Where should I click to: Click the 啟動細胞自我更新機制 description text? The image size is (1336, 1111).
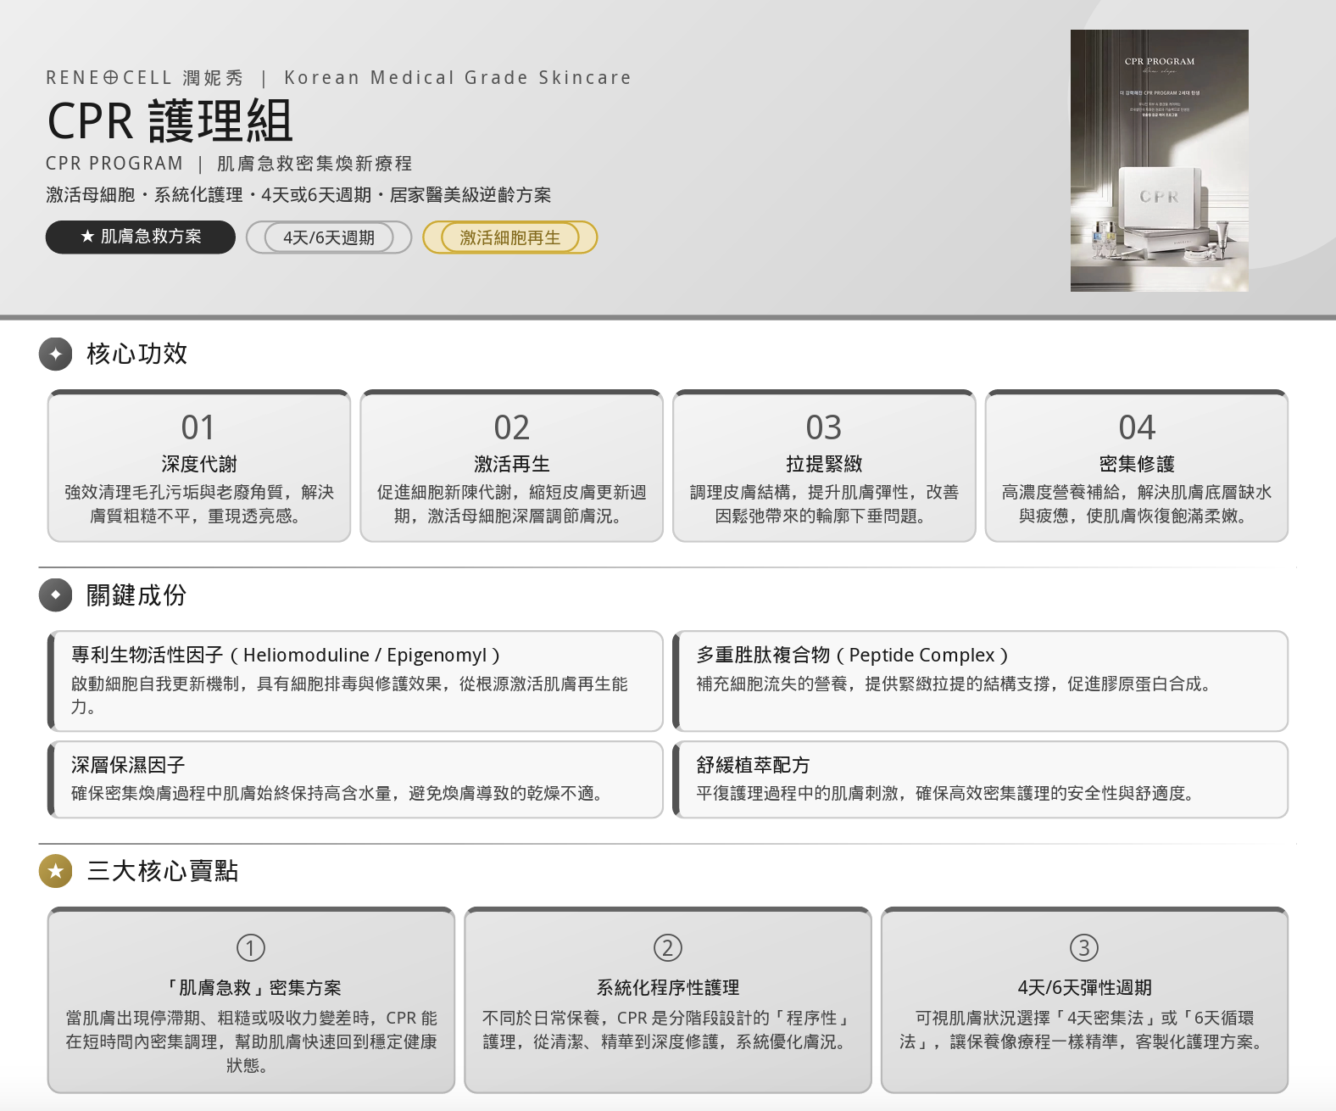coord(349,695)
